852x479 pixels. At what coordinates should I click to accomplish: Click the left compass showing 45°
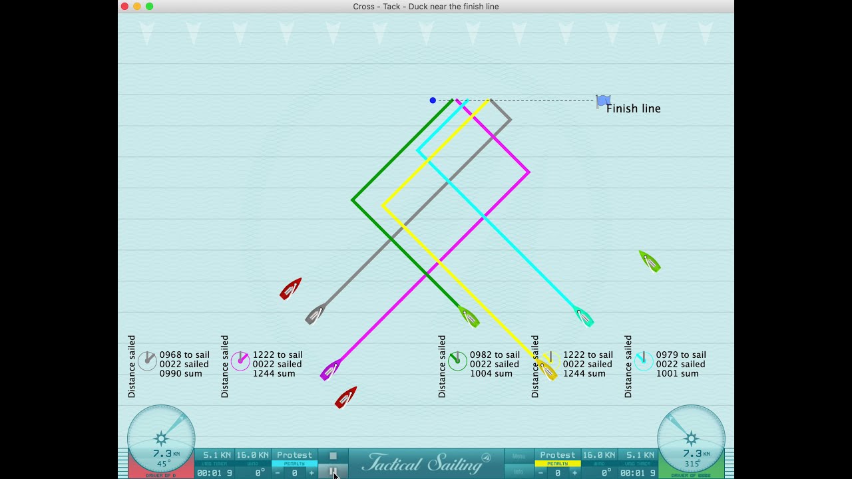coord(161,439)
